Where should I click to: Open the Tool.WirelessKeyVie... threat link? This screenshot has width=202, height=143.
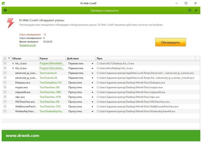pos(52,111)
